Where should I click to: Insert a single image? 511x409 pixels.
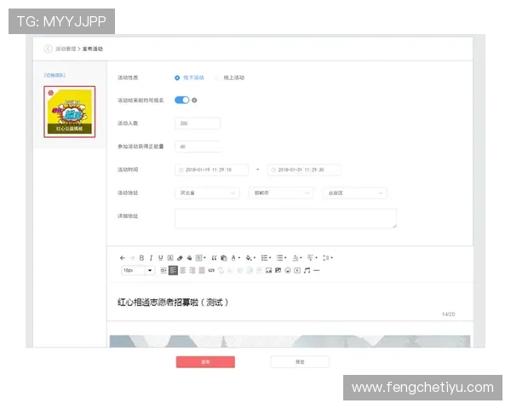coord(268,270)
